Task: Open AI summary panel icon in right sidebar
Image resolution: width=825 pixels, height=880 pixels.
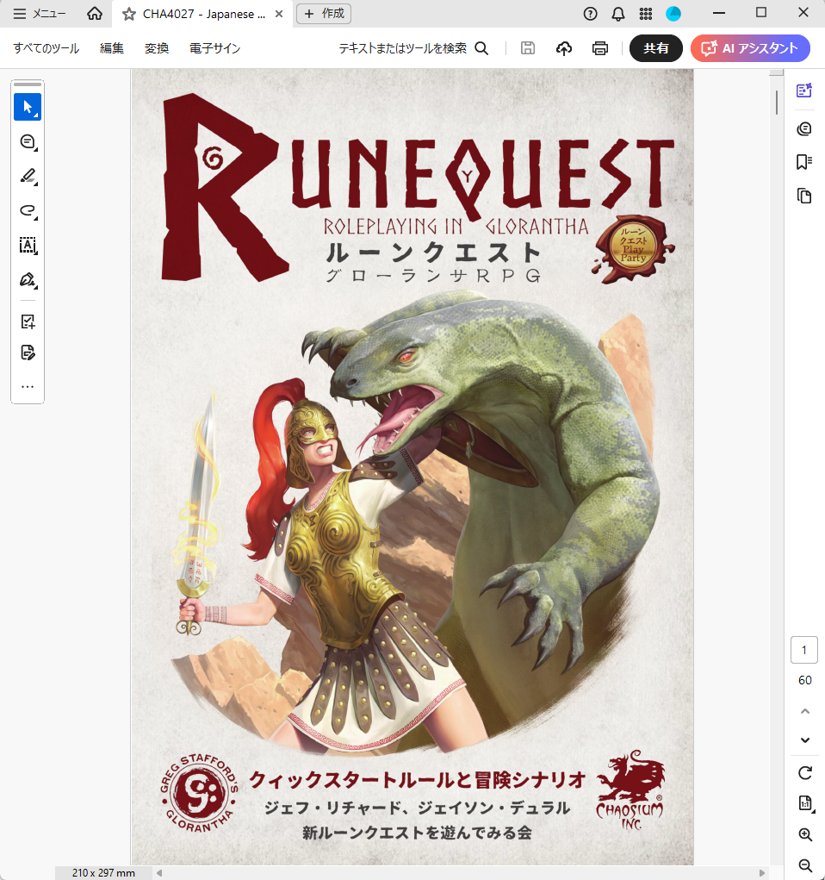Action: [x=804, y=90]
